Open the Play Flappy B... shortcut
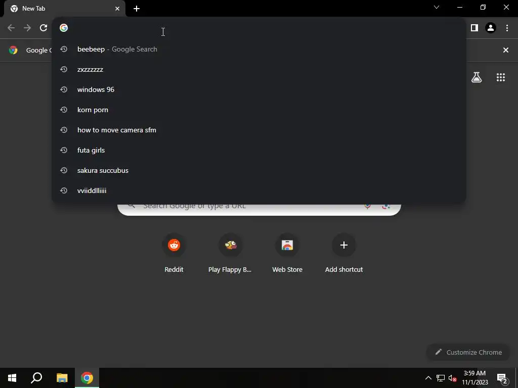The height and width of the screenshot is (388, 518). coord(230,253)
